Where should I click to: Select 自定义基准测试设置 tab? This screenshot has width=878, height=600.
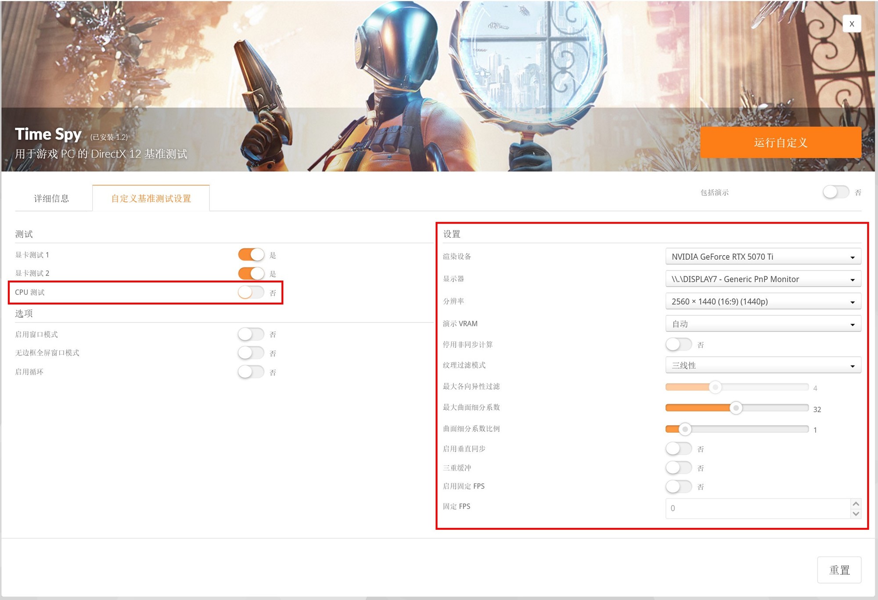click(151, 199)
